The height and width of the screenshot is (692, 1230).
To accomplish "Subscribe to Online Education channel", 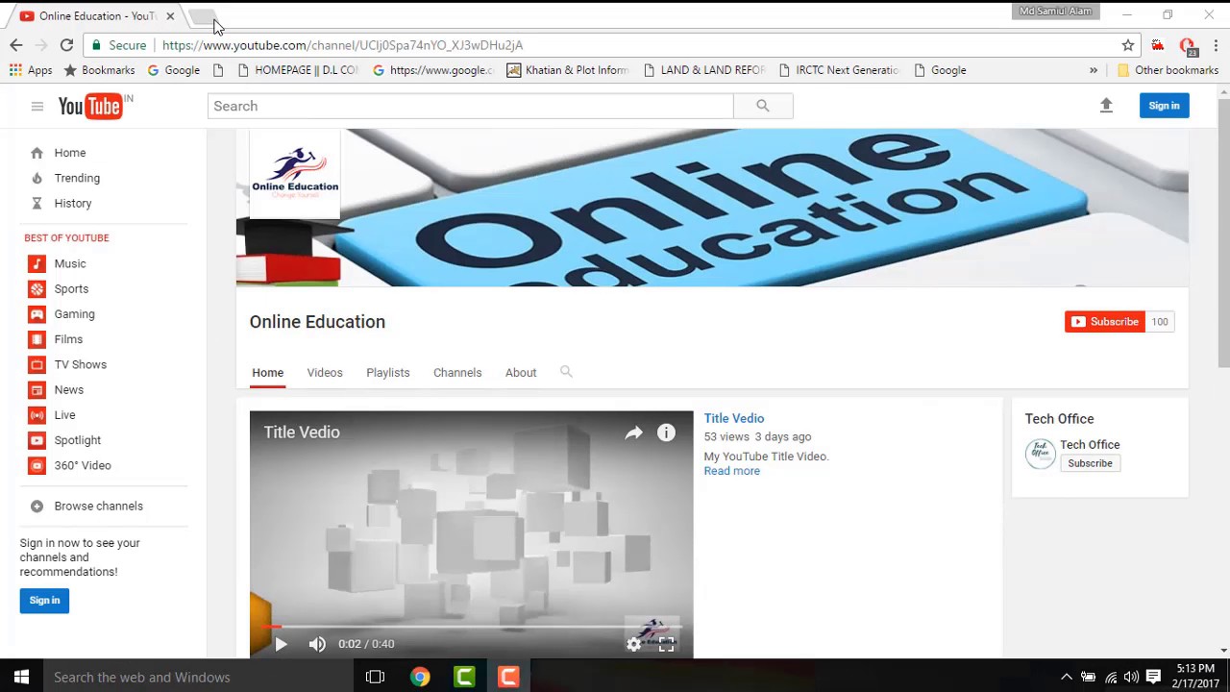I will (1105, 322).
